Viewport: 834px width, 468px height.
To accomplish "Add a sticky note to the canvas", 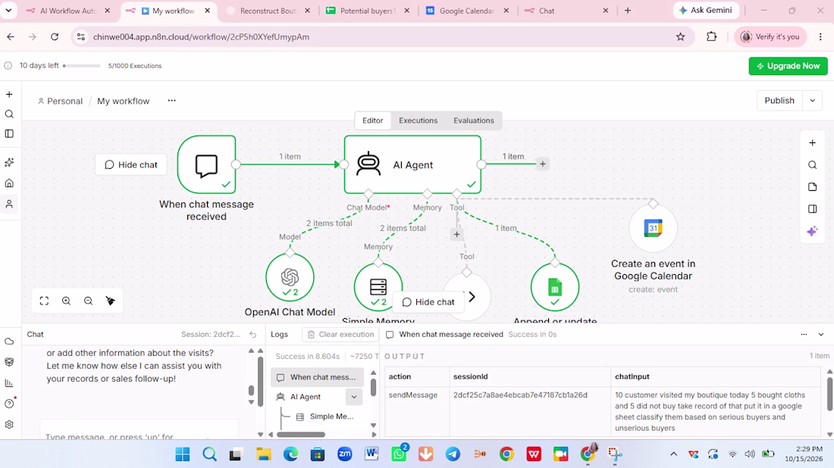I will point(812,187).
